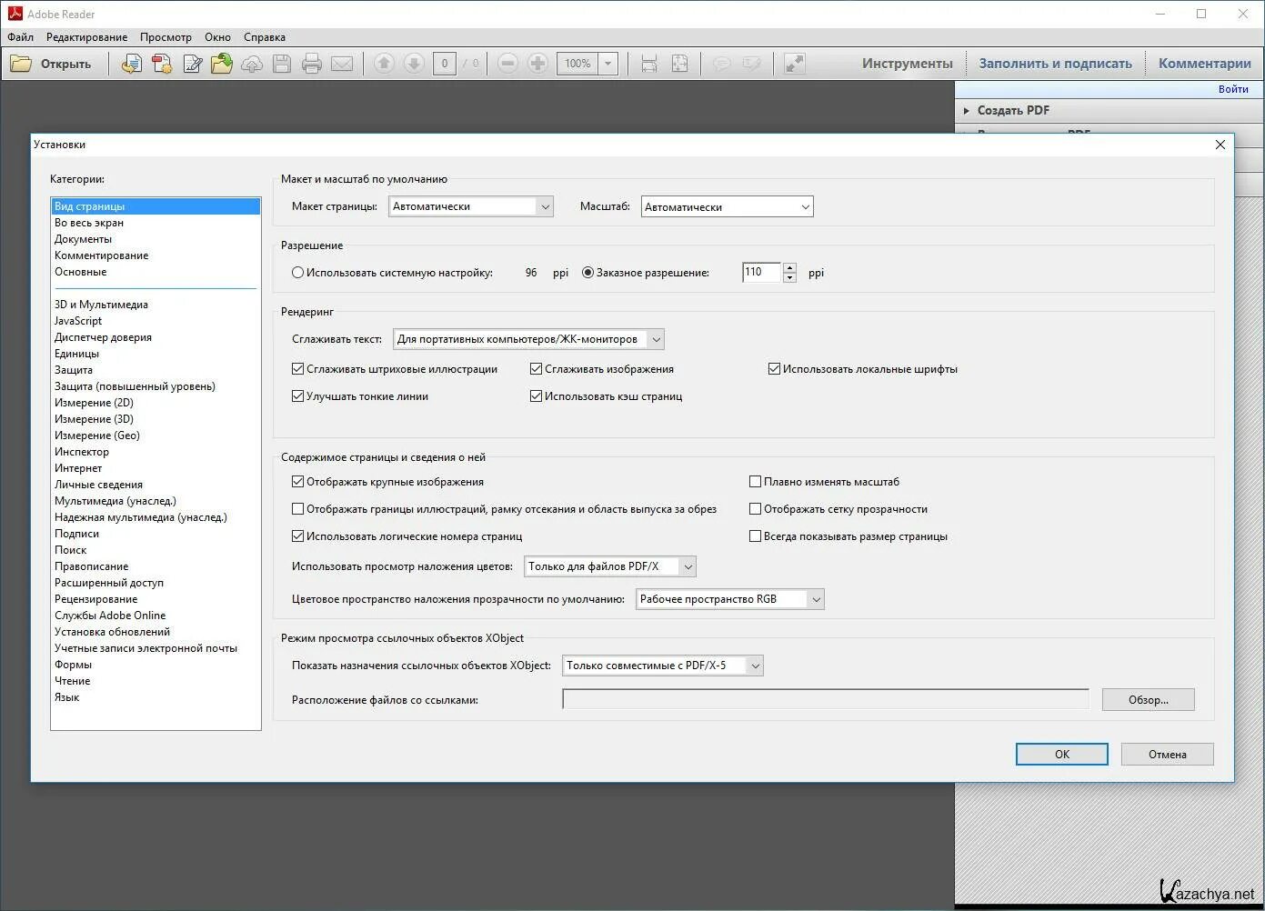Select system resolution setting radio button
The image size is (1265, 911).
297,273
